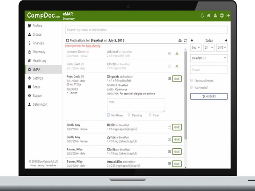Viewport: 255px width, 191px height.
Task: Open the row menu for Amoxicillin entry
Action: [x=170, y=164]
